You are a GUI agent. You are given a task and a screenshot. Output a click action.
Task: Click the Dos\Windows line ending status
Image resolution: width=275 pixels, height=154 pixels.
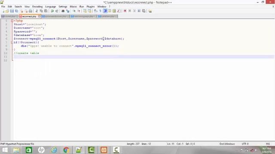click(227, 144)
